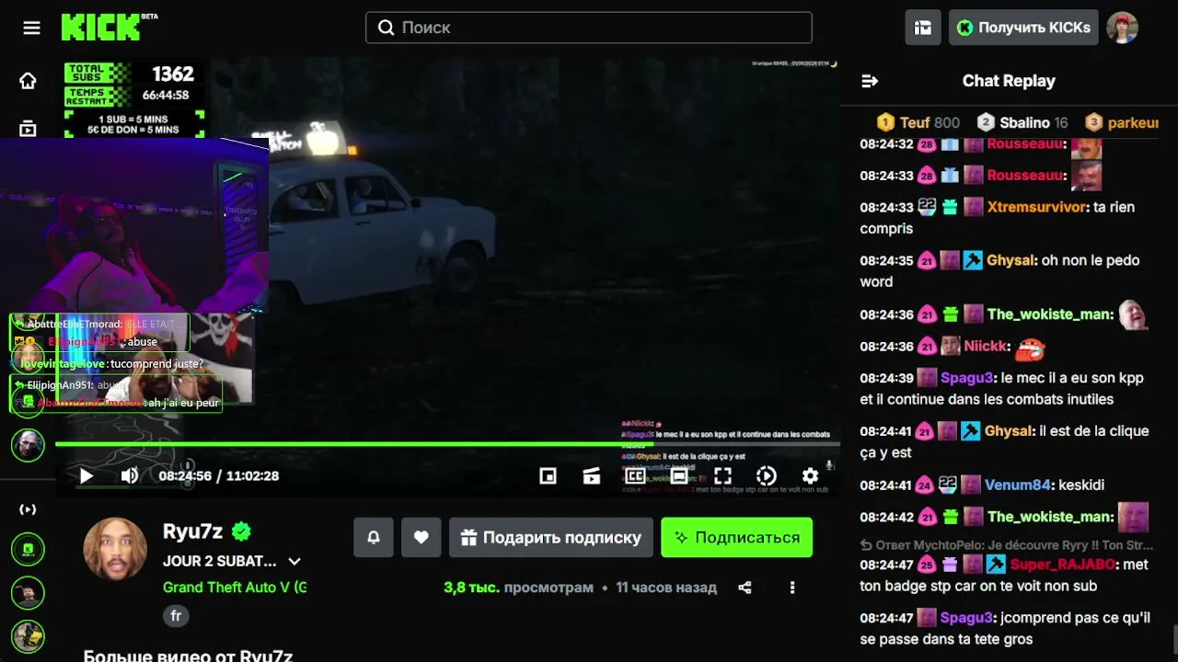
Task: Open the Browse icon in the sidebar
Action: (28, 129)
